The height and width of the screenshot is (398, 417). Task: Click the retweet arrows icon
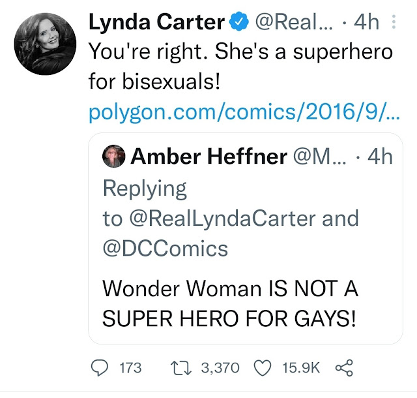click(x=181, y=368)
